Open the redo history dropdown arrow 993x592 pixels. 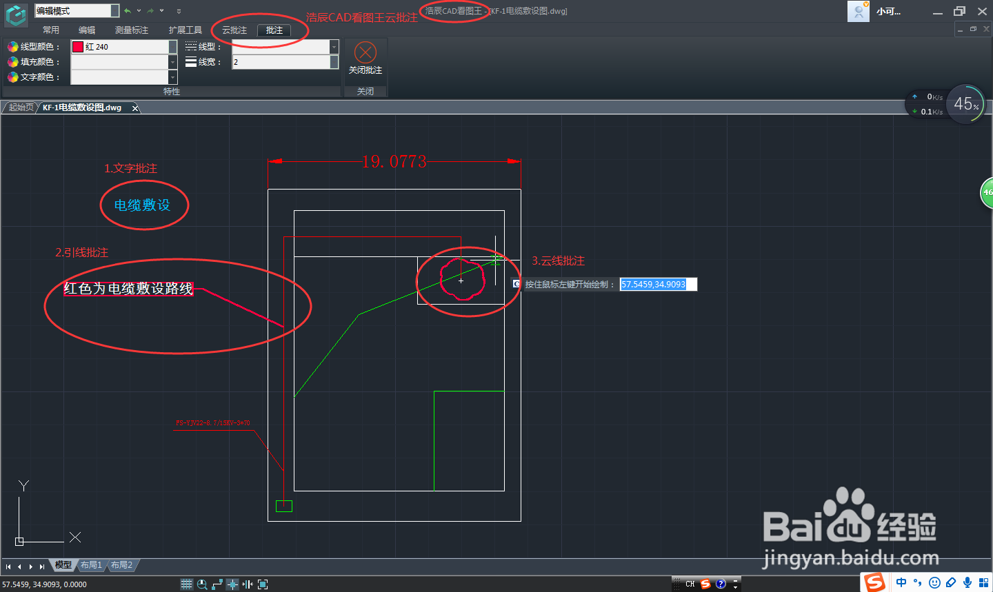[162, 10]
